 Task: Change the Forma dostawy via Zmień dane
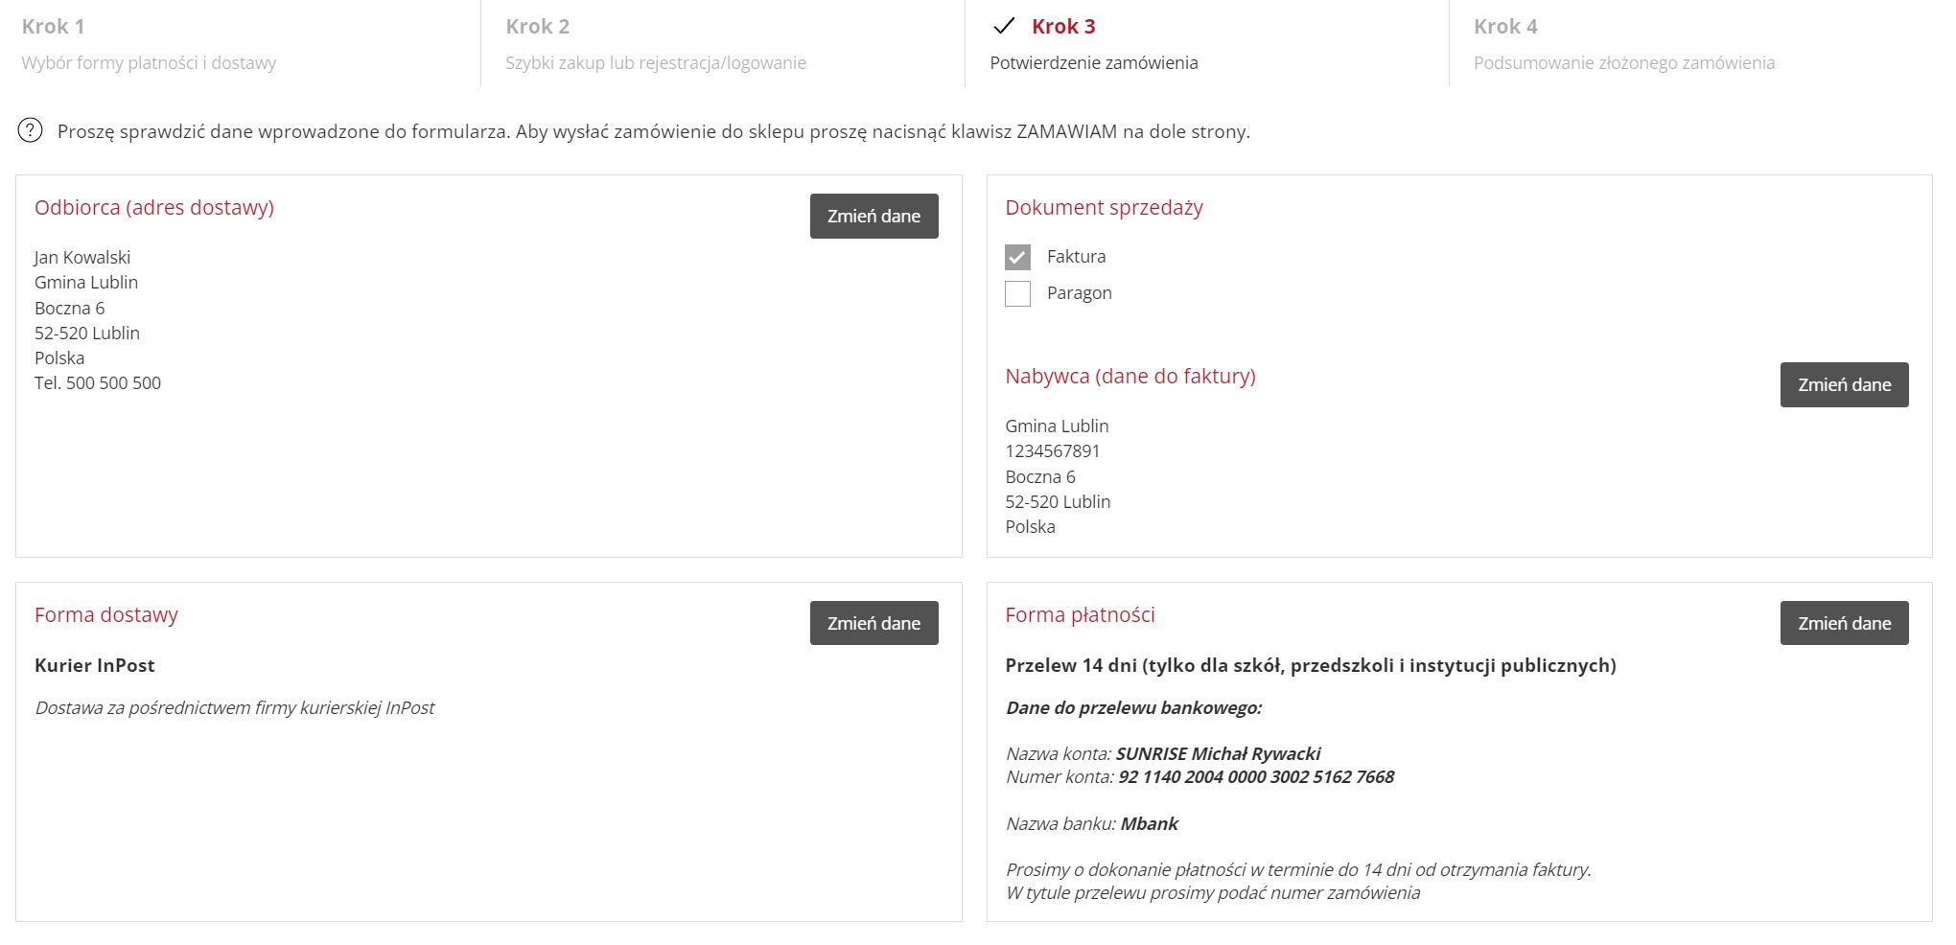click(873, 623)
